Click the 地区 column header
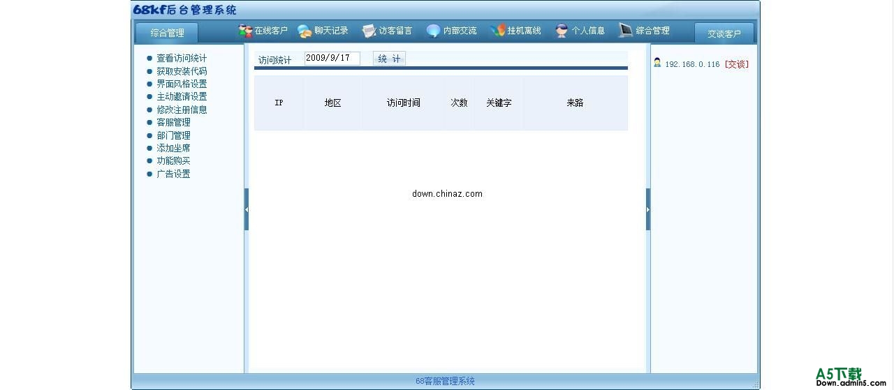 tap(332, 103)
